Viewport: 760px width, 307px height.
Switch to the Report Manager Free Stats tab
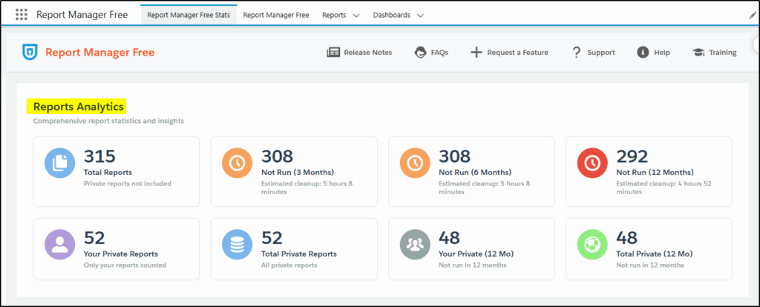coord(189,15)
